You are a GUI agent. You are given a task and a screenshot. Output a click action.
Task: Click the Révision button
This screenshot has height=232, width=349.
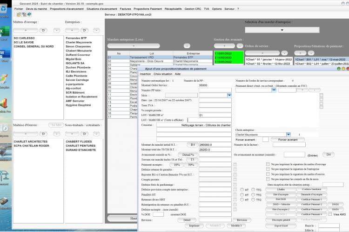pyautogui.click(x=242, y=220)
